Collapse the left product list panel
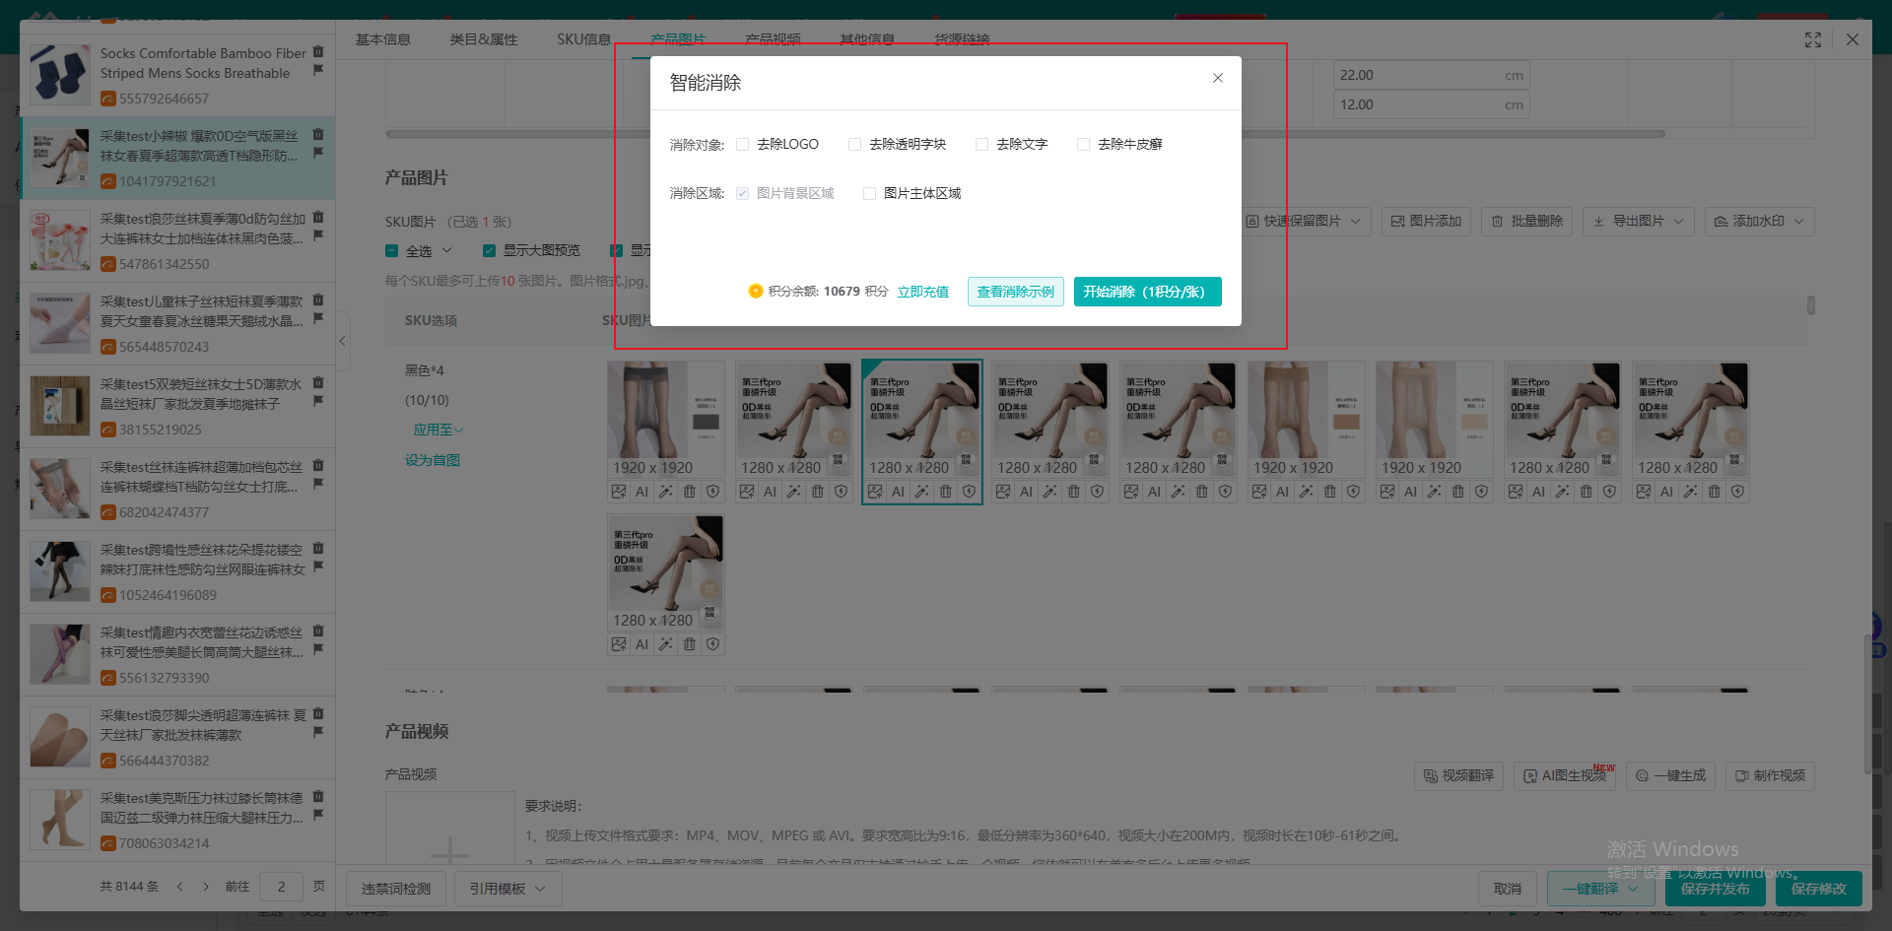 [x=343, y=341]
